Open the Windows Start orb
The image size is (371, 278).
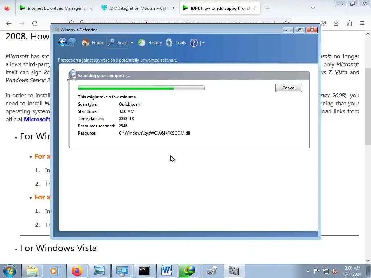(10, 271)
